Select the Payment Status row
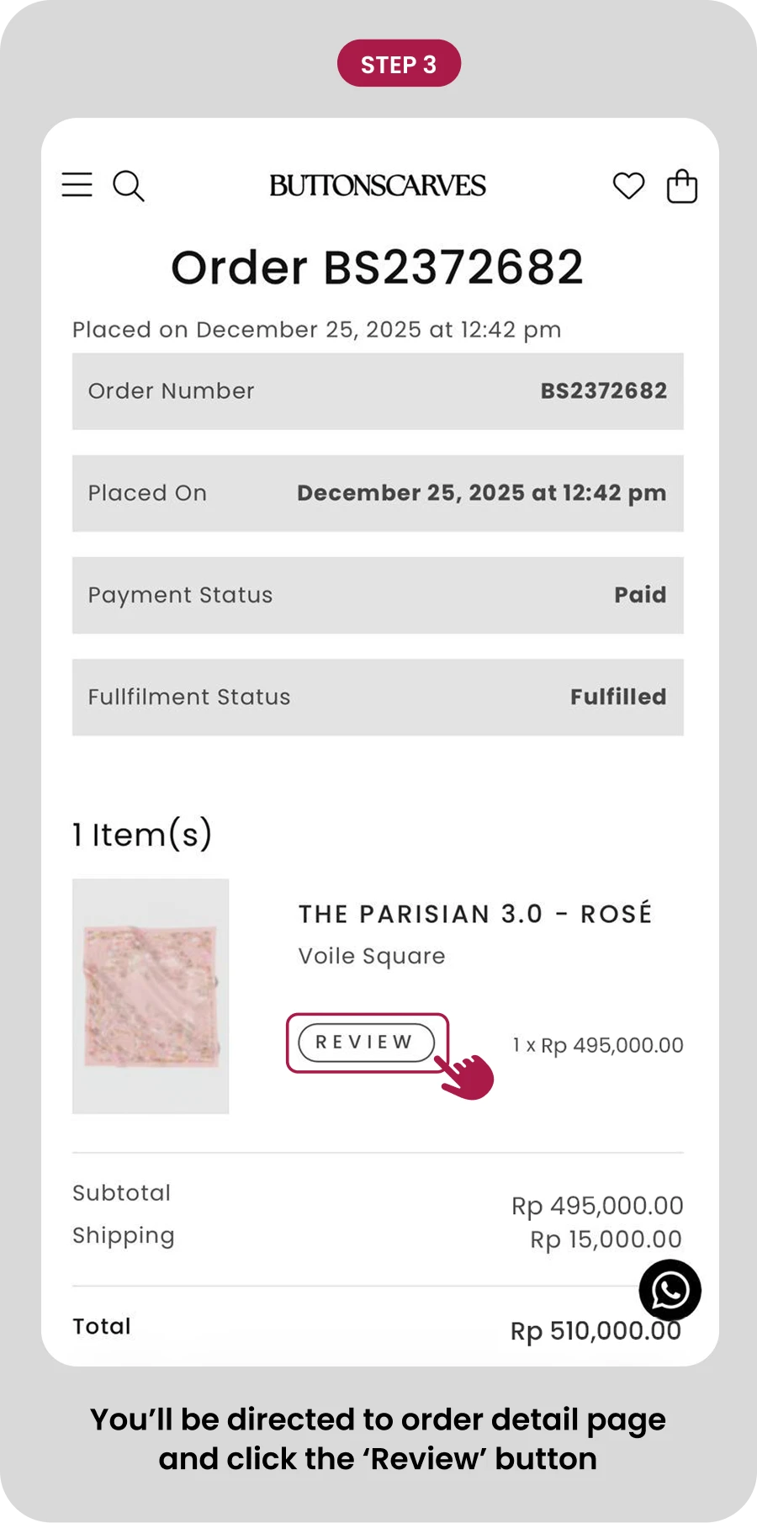Screen dimensions: 757x1523 378,595
